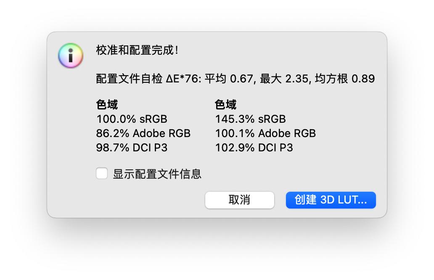
Task: Select the 86.2% Adobe RGB entry
Action: [143, 133]
